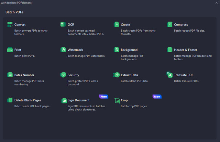Open Header & Footer by its title
The width and height of the screenshot is (220, 142).
pyautogui.click(x=186, y=50)
